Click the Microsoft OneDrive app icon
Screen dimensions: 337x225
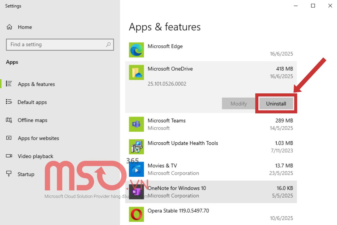coord(136,72)
